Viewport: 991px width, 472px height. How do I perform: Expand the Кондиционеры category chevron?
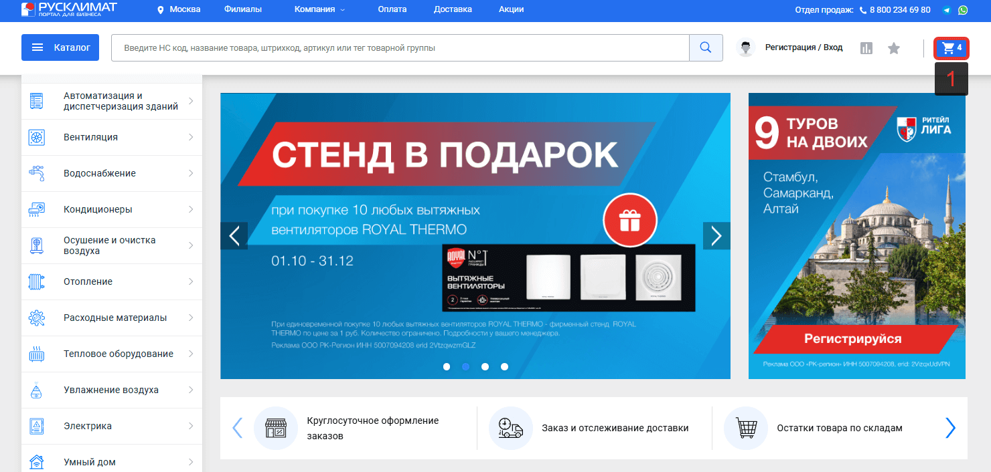tap(191, 209)
